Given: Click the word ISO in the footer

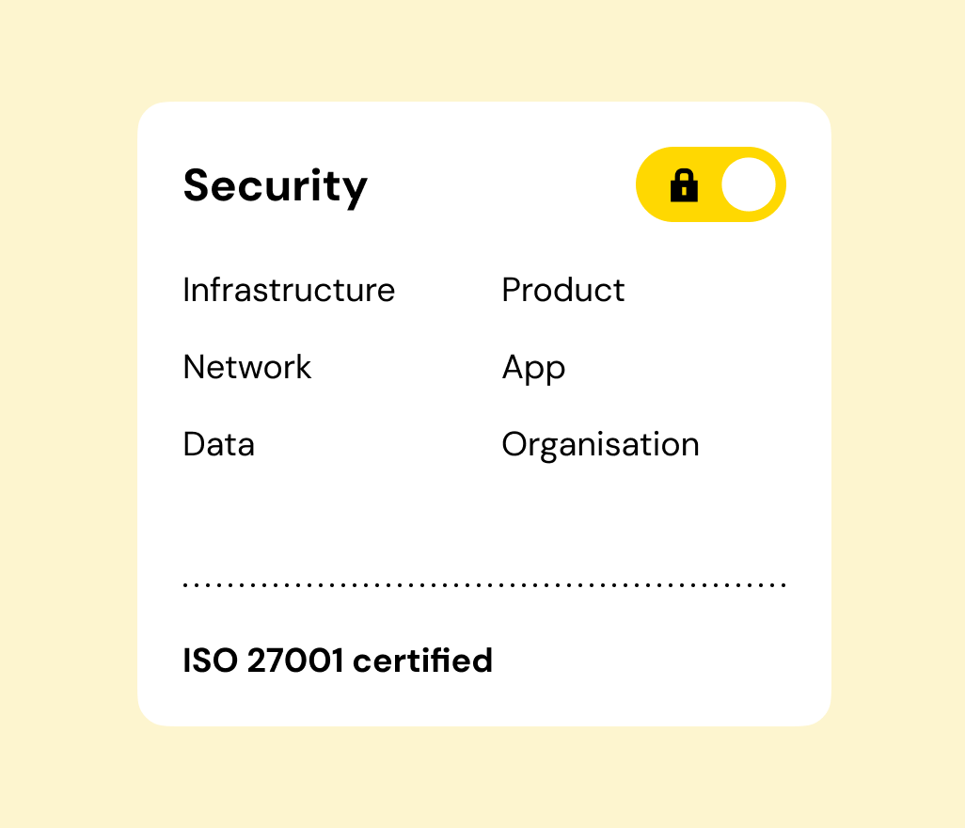Looking at the screenshot, I should [x=210, y=661].
